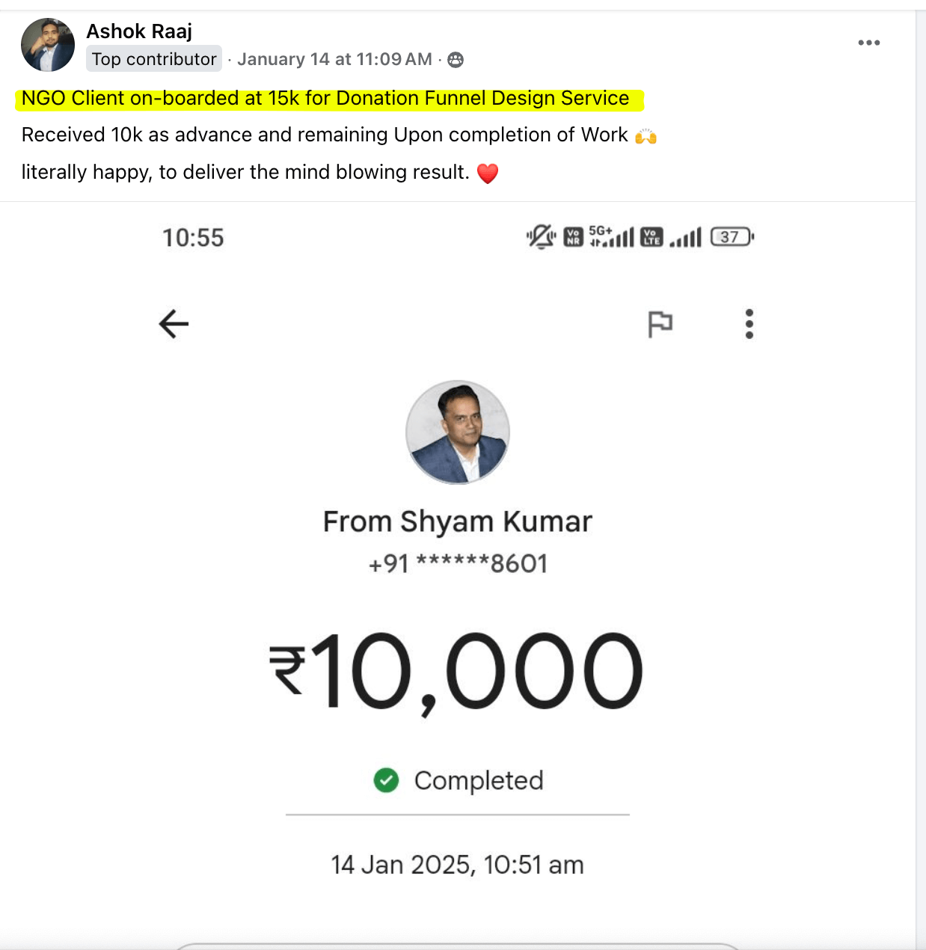Click the muted notification bell status icon
This screenshot has width=926, height=950.
pyautogui.click(x=540, y=236)
